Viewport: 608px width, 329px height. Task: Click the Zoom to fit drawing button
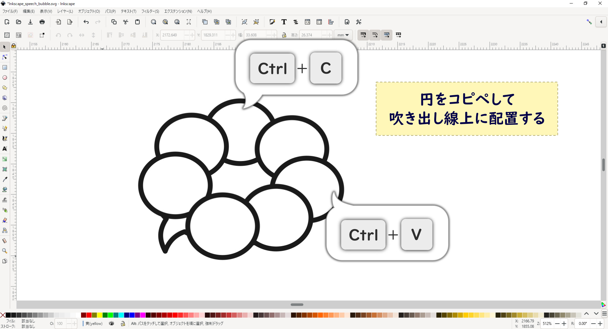[x=165, y=22]
